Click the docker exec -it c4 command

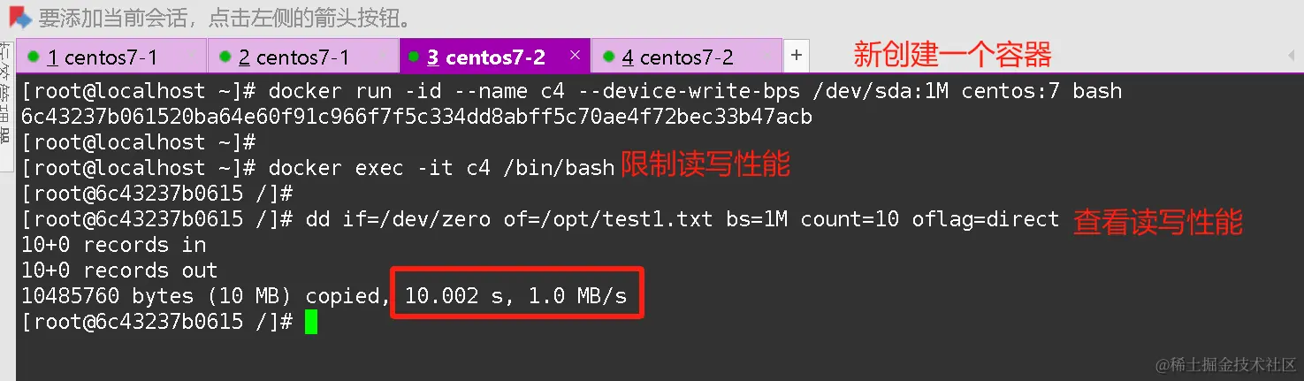[x=441, y=168]
